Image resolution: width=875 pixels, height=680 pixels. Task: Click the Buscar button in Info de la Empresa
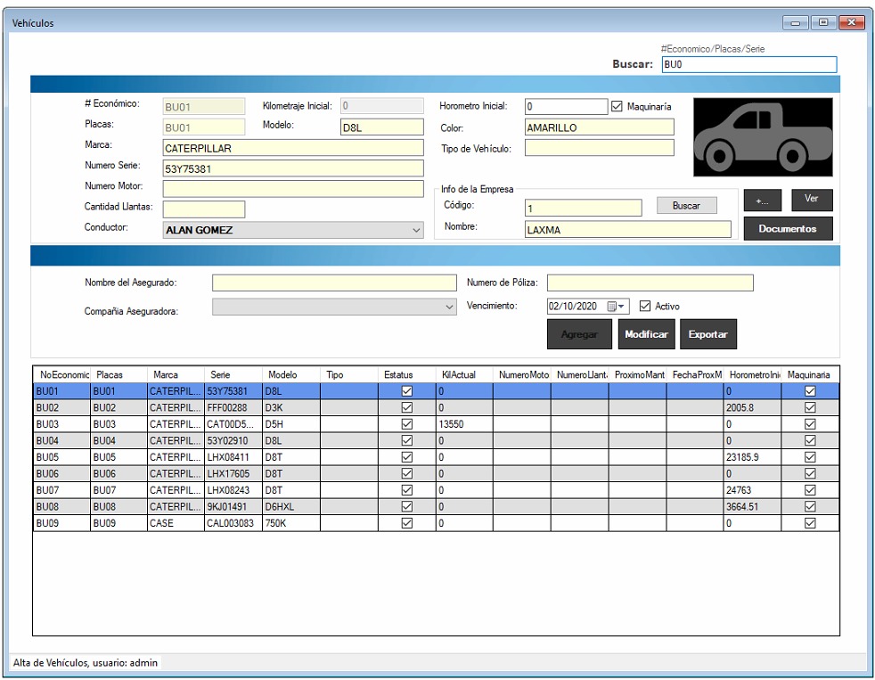pyautogui.click(x=686, y=206)
